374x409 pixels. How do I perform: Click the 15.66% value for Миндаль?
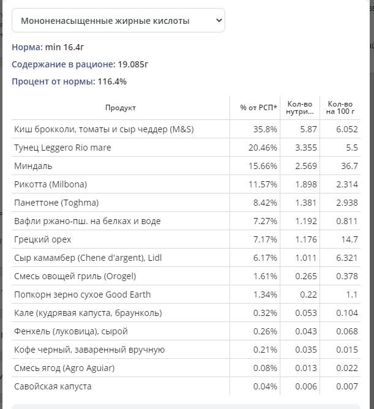pos(263,166)
